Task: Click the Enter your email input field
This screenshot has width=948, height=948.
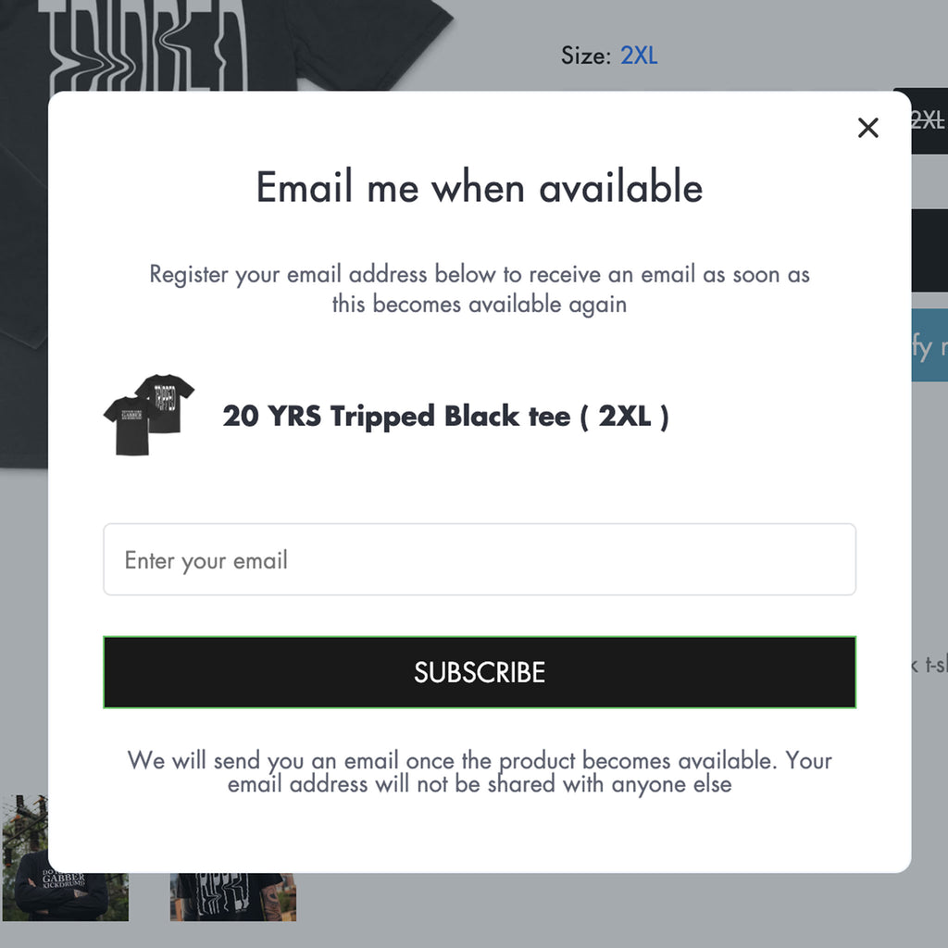Action: tap(479, 559)
